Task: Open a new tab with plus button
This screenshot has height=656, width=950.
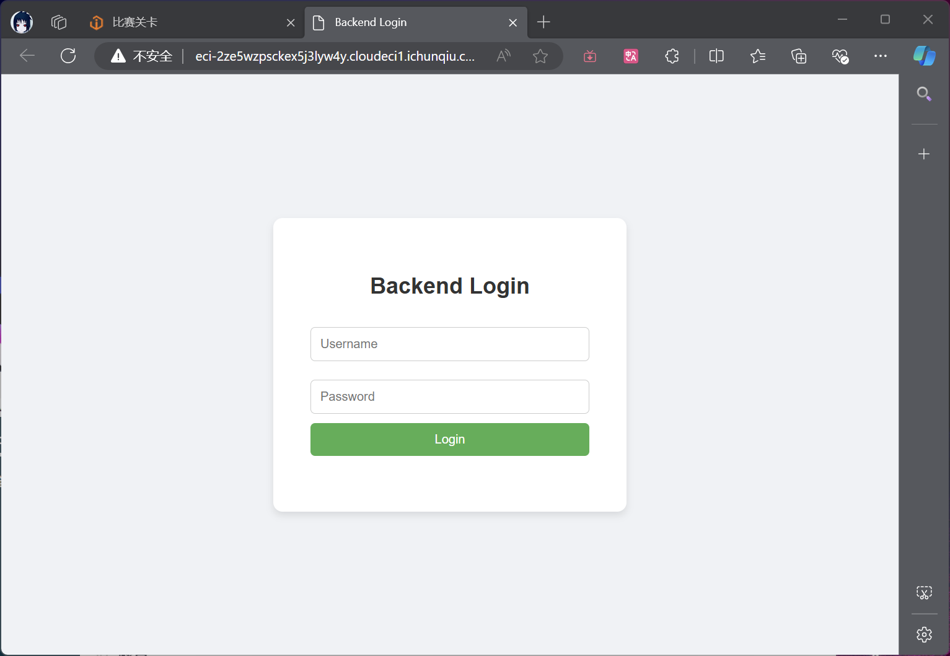Action: click(x=543, y=22)
